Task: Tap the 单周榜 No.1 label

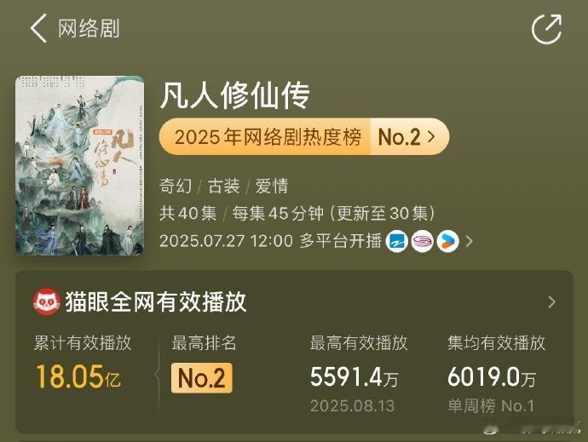Action: point(491,406)
